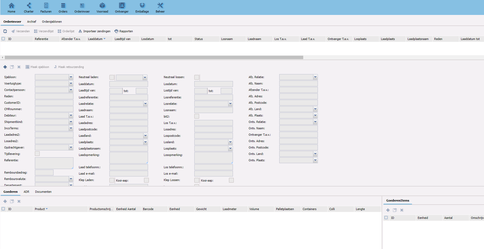Viewport: 484px width, 249px height.
Task: Click Importeer zendingen
Action: click(95, 31)
